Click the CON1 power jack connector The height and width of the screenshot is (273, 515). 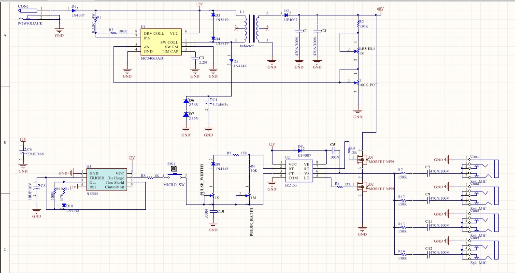coord(30,10)
